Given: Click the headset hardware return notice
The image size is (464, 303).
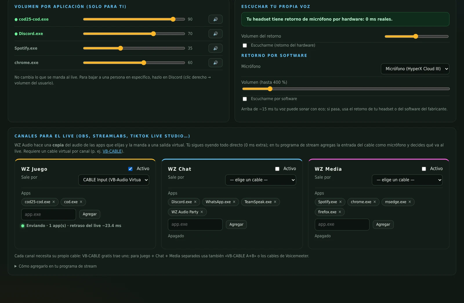Looking at the screenshot, I should [x=345, y=19].
